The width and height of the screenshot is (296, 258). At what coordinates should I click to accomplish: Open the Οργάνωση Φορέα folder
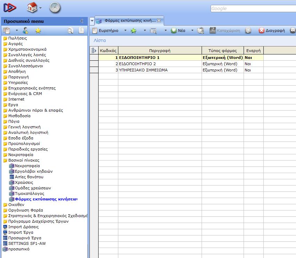coord(23,210)
